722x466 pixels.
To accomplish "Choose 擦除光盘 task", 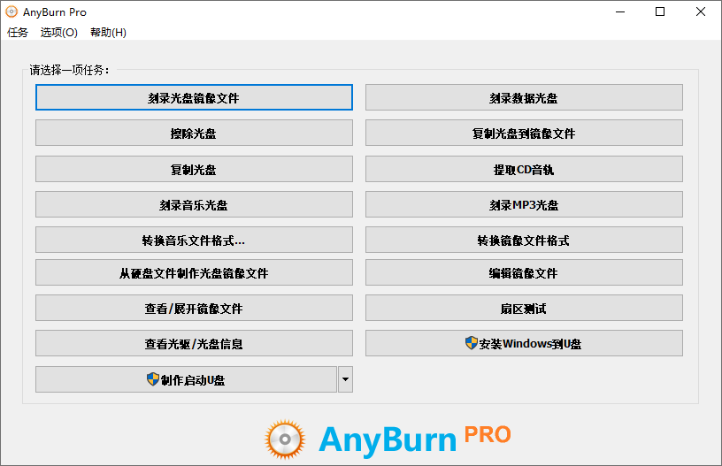I will click(194, 133).
